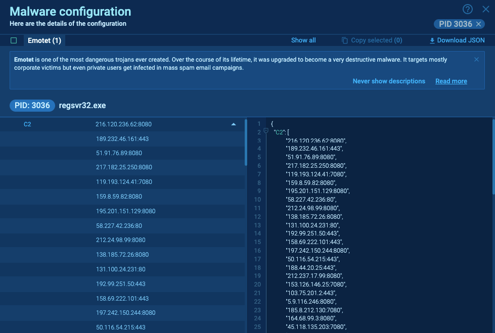Collapse the C2 address list arrow

click(233, 124)
